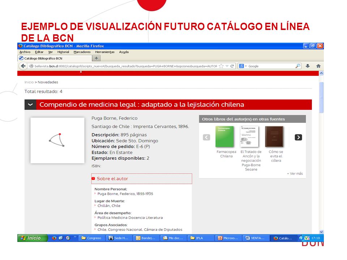Switch to IFLA taskbar folder
This screenshot has width=347, height=260.
(201, 238)
